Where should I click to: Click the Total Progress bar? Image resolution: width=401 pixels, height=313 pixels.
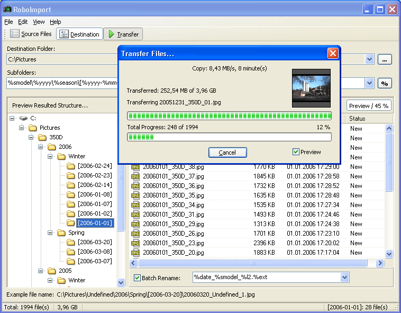point(229,137)
